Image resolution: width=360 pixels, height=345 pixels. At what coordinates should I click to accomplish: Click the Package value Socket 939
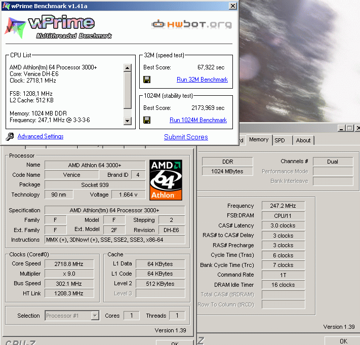tap(95, 185)
